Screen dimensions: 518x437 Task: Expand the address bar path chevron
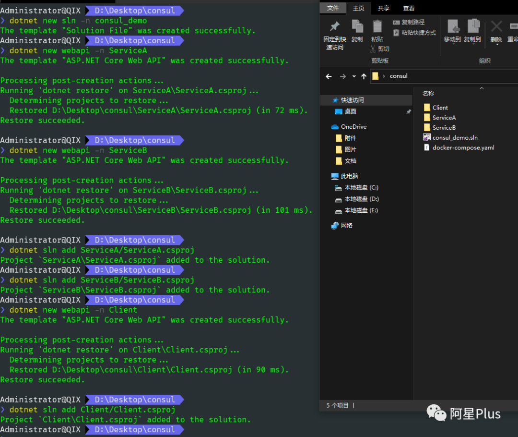point(384,76)
